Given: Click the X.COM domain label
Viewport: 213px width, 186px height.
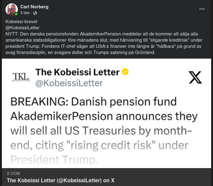Looking at the screenshot, I should click(13, 173).
